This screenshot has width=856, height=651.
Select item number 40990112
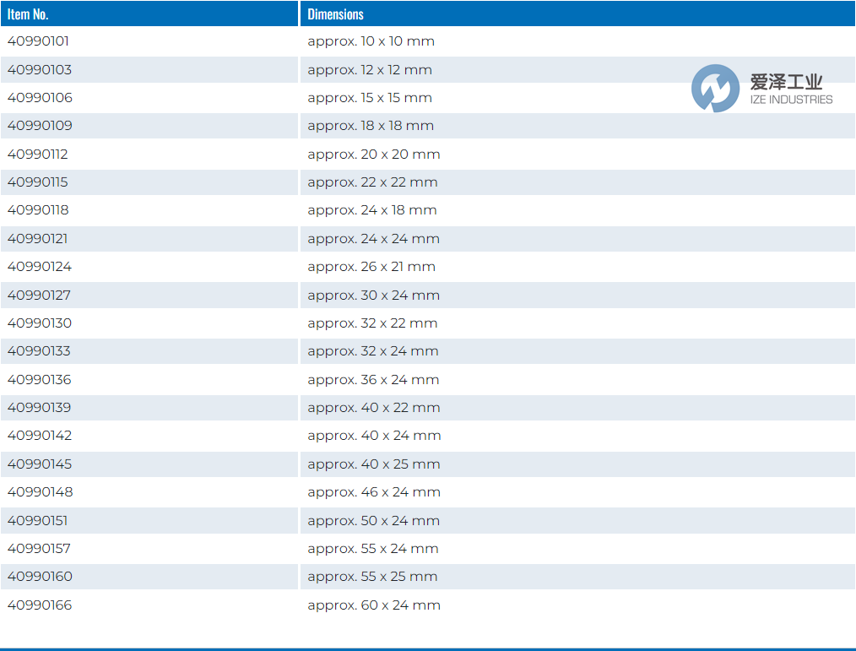(x=38, y=155)
